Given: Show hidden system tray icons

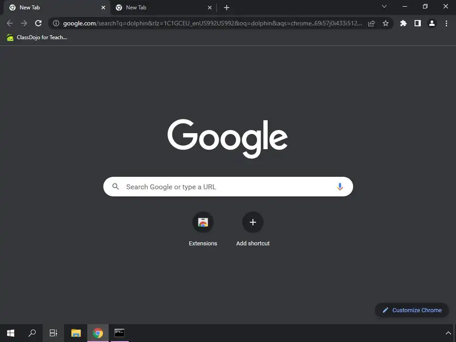Looking at the screenshot, I should point(448,333).
